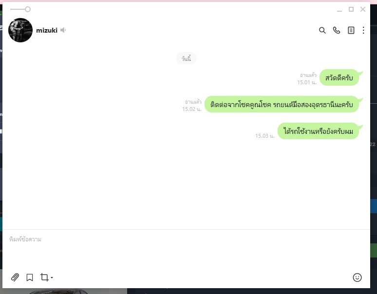The width and height of the screenshot is (377, 294).
Task: Start a voice call with mizuki
Action: click(337, 30)
